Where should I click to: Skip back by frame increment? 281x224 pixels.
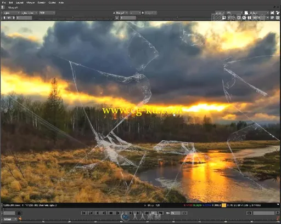click(x=147, y=213)
